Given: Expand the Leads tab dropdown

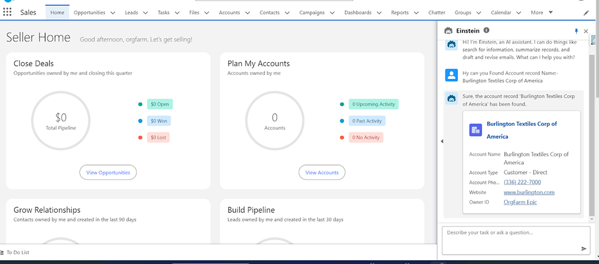Looking at the screenshot, I should 145,13.
